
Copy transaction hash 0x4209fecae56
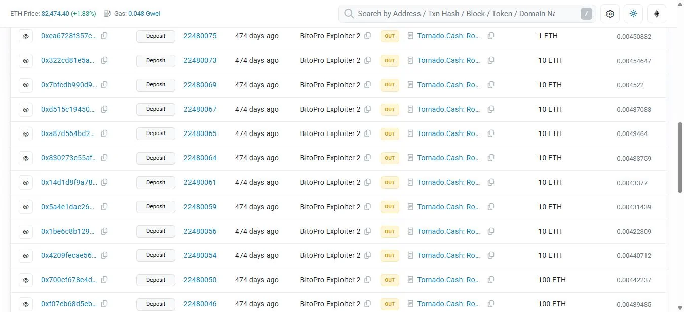tap(104, 255)
